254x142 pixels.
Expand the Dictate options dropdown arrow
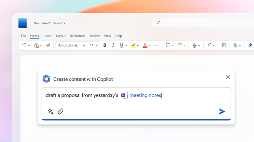[x=240, y=45]
